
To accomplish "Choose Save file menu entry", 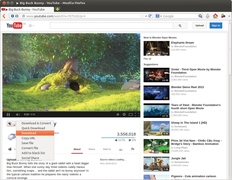I will pos(35,143).
